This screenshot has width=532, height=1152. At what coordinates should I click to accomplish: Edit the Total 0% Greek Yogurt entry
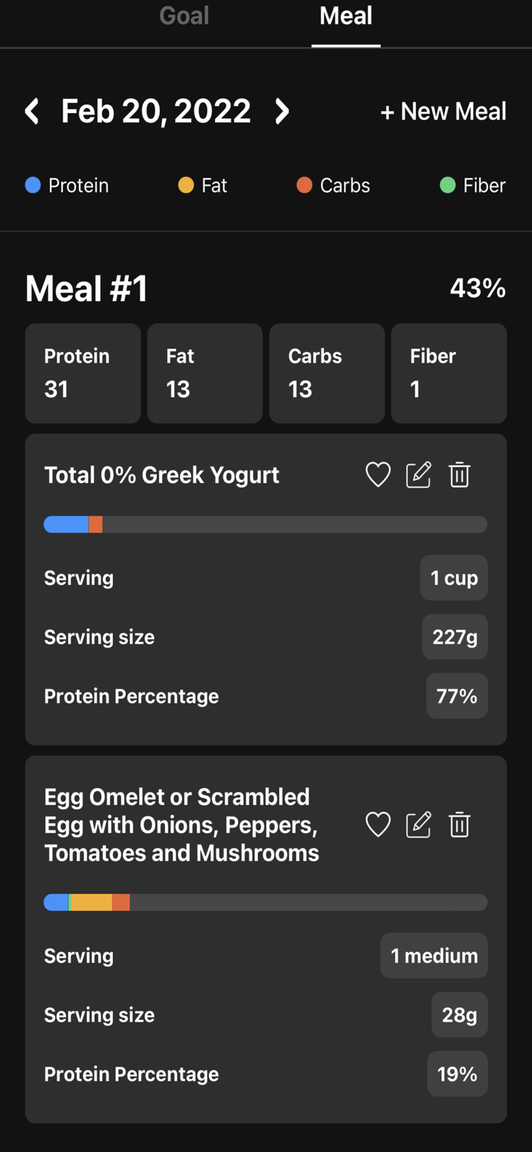tap(418, 475)
